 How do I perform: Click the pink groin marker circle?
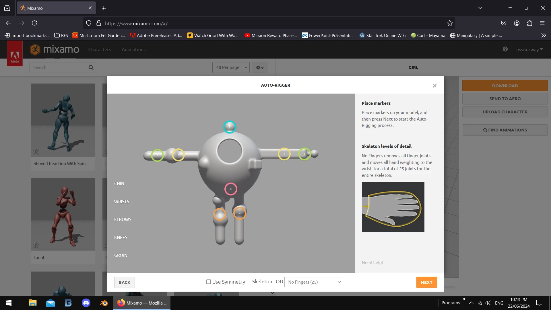point(231,189)
